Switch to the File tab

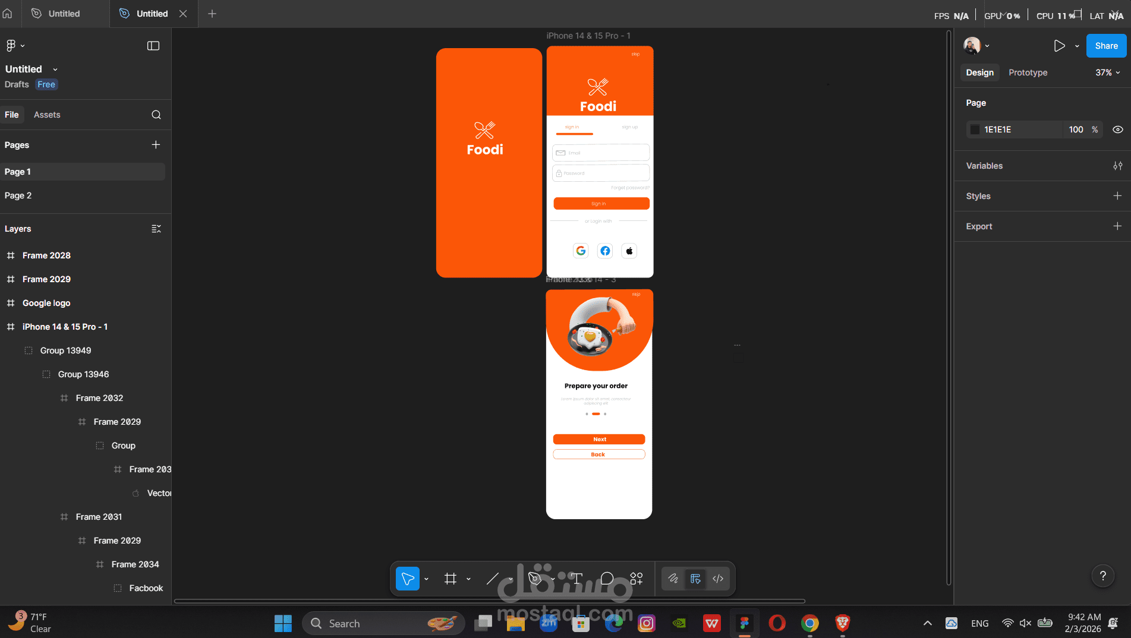(x=12, y=115)
